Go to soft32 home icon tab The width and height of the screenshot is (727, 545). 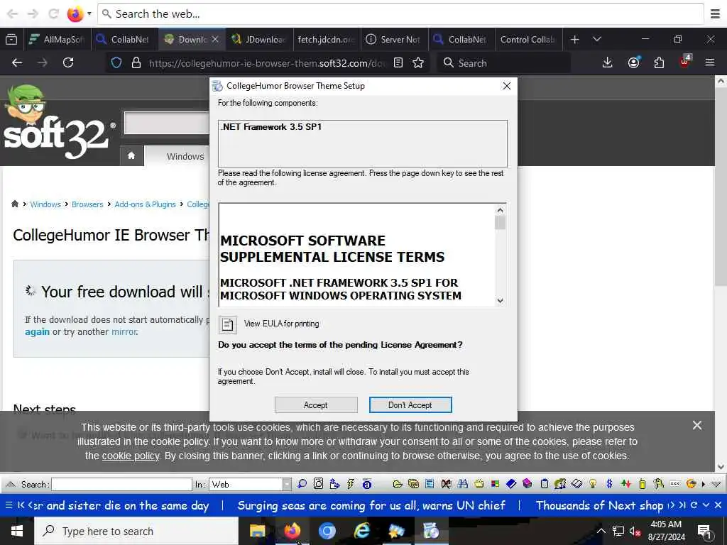(x=131, y=156)
